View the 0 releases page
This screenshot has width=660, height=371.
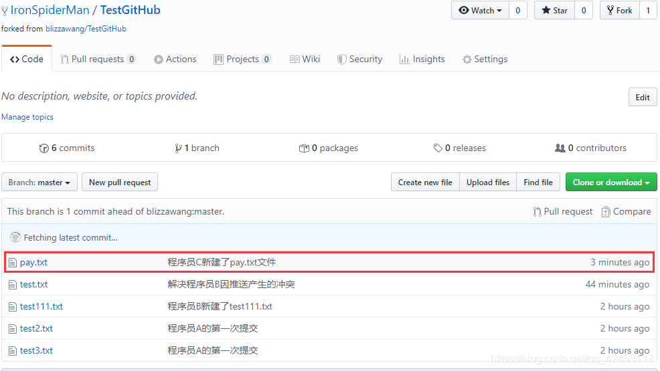pos(460,148)
